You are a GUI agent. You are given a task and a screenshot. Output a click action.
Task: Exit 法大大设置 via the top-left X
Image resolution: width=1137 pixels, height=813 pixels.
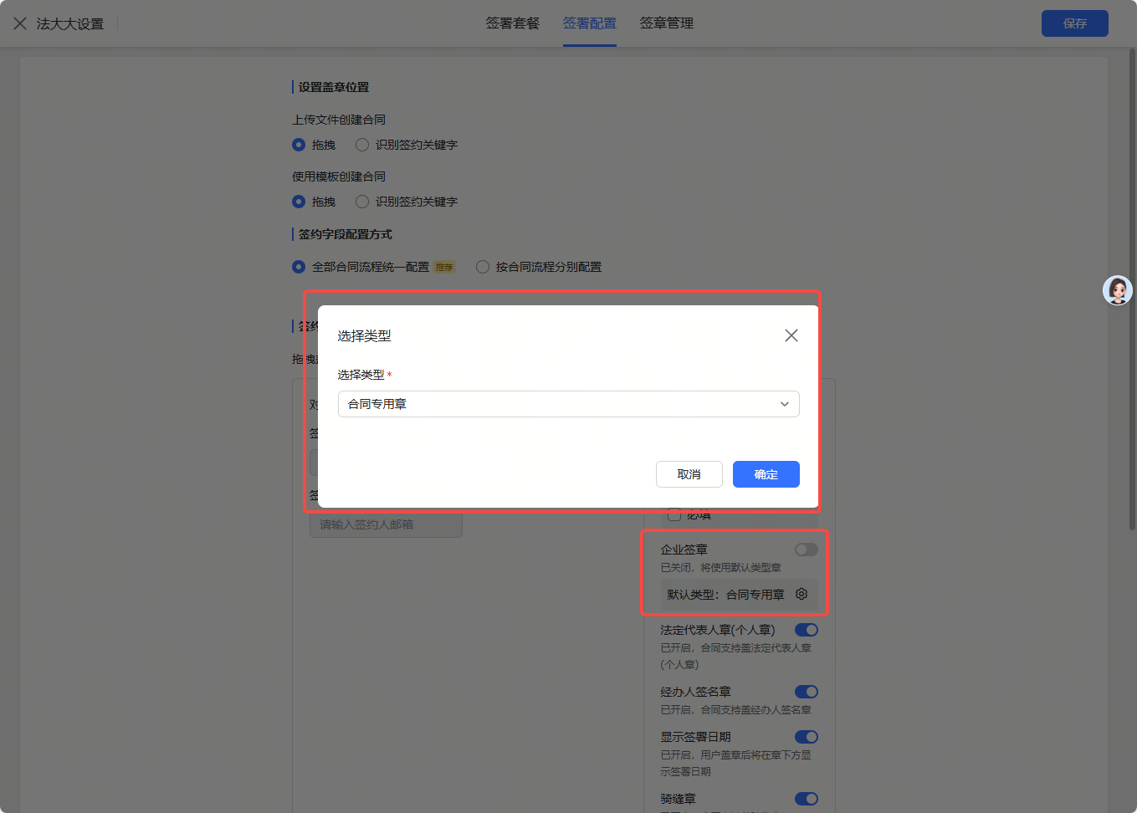[20, 23]
